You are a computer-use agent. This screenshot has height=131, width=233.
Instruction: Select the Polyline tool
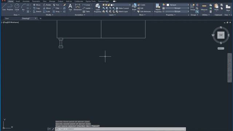(10, 7)
